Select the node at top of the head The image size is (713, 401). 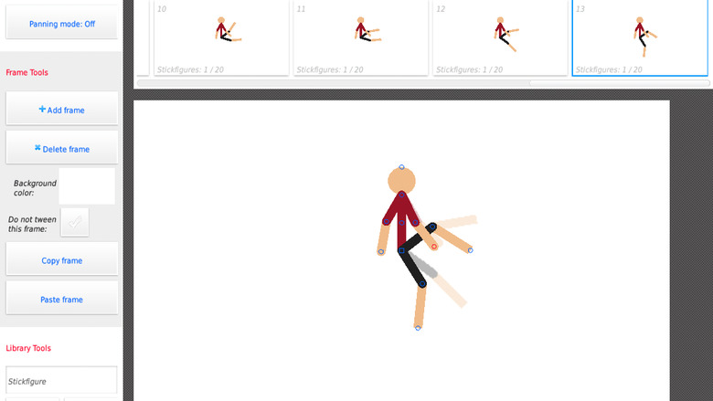[401, 168]
